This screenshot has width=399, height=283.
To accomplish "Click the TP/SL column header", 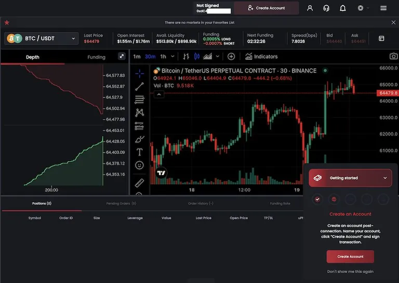I will (269, 218).
